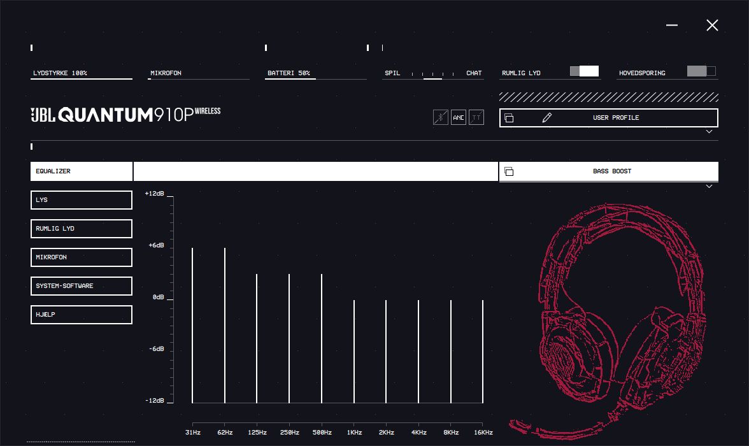The image size is (749, 446).
Task: Click the pencil edit icon for profile
Action: coord(547,118)
